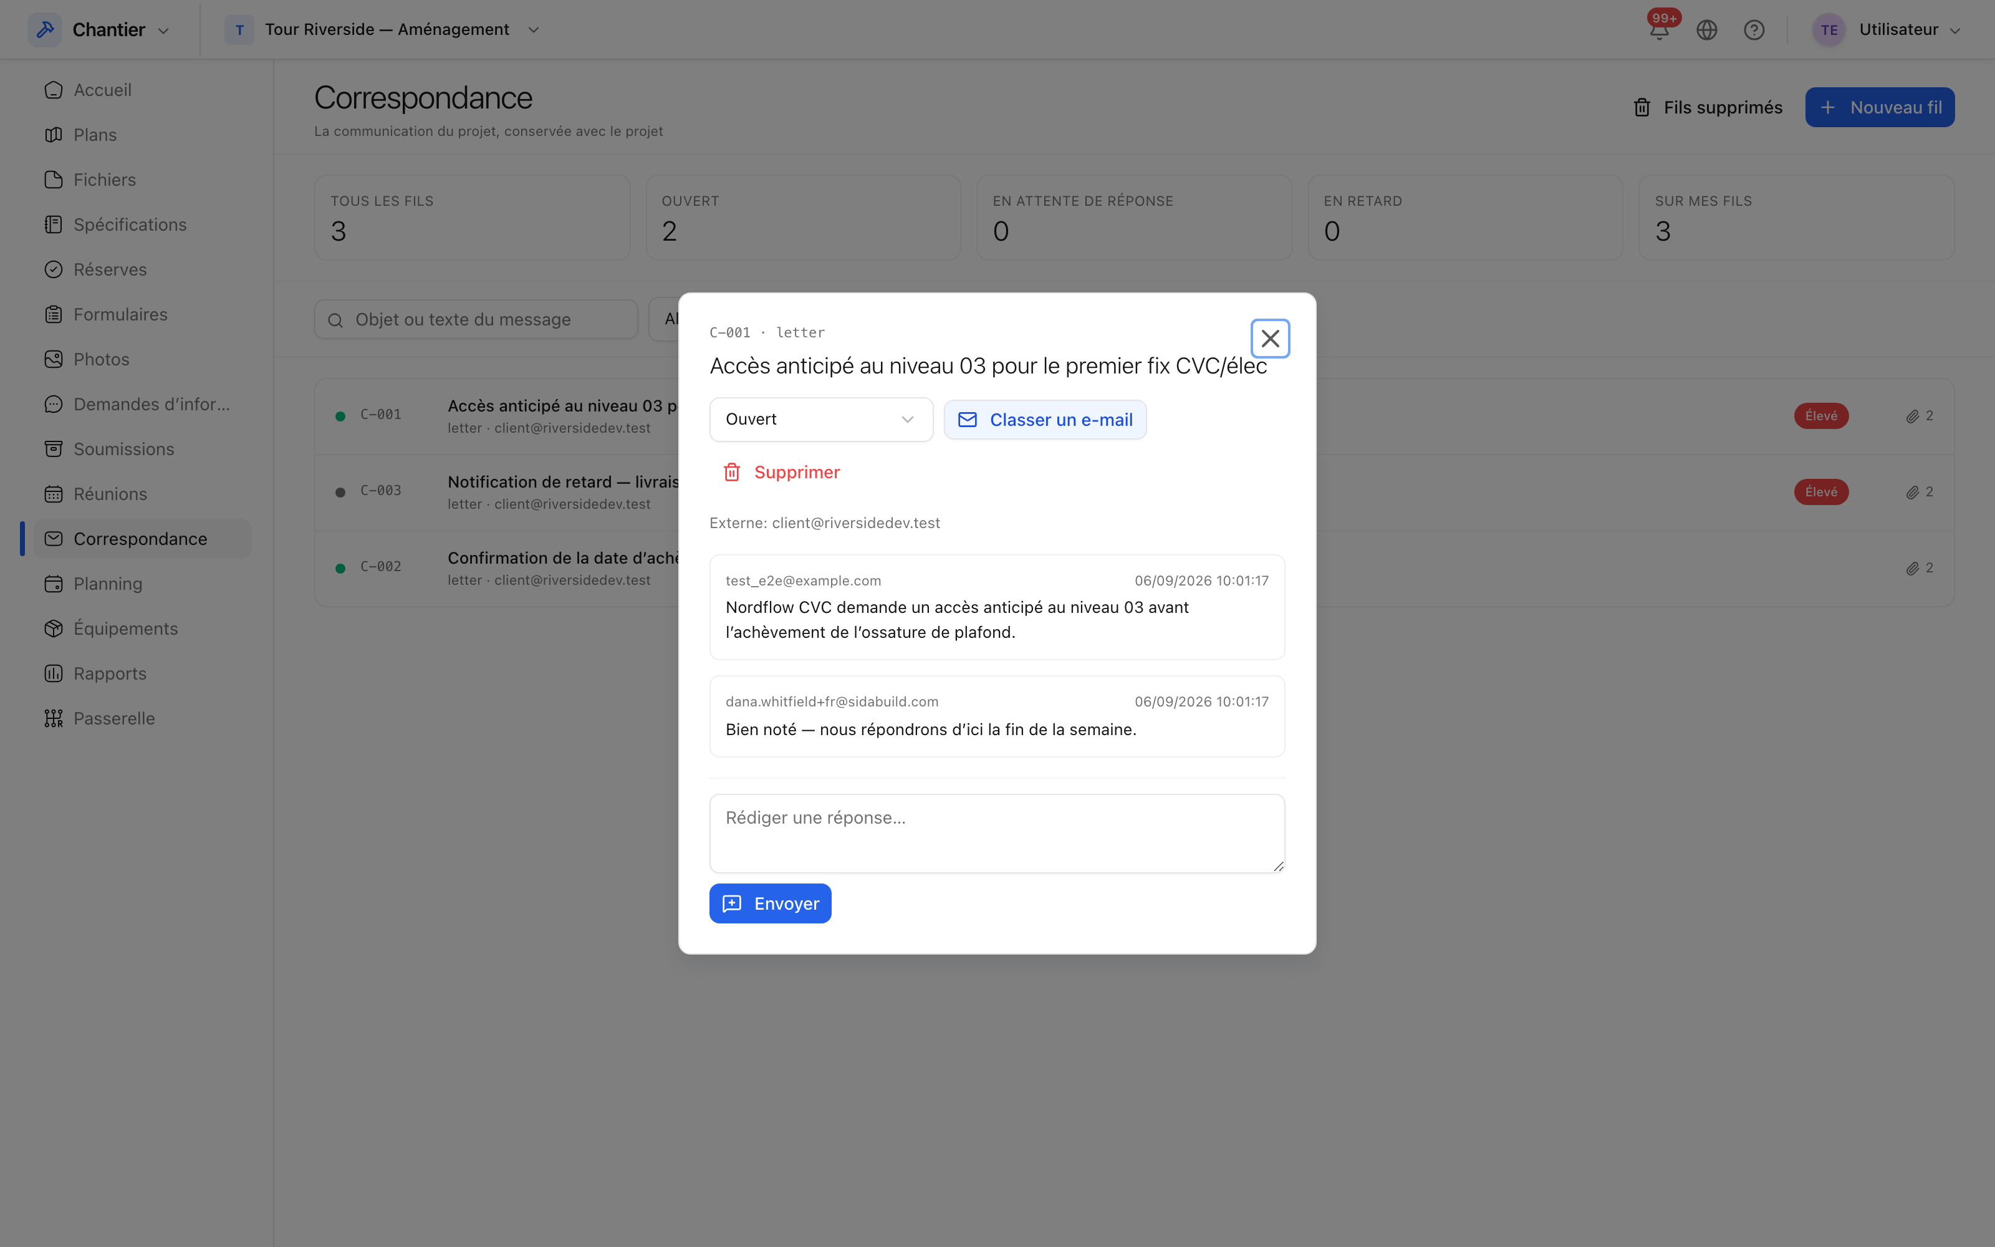Click Classer un e-mail button

pos(1044,420)
